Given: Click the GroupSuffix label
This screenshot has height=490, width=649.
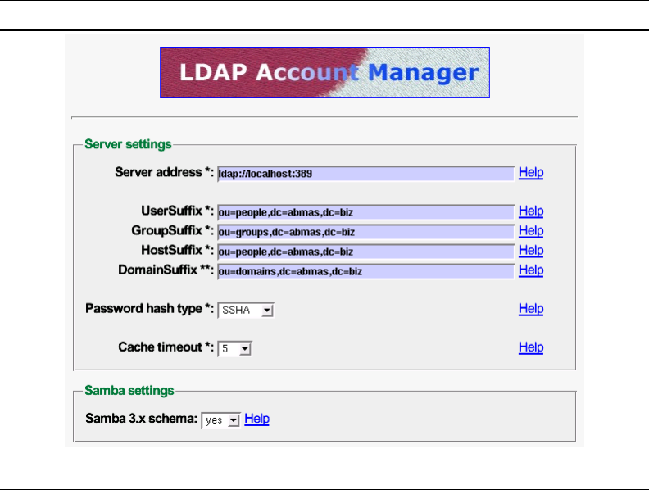Looking at the screenshot, I should (173, 230).
